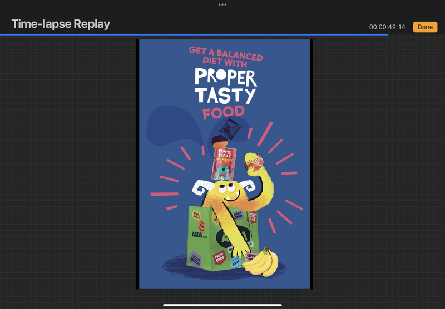Click the blue replay progress bar
Screen dimensions: 445x309
[195, 34]
